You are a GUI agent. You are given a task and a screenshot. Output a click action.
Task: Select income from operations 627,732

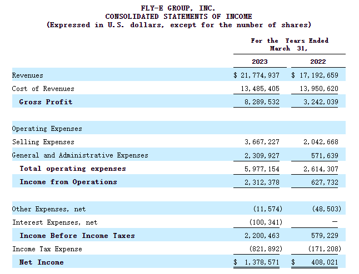325,182
